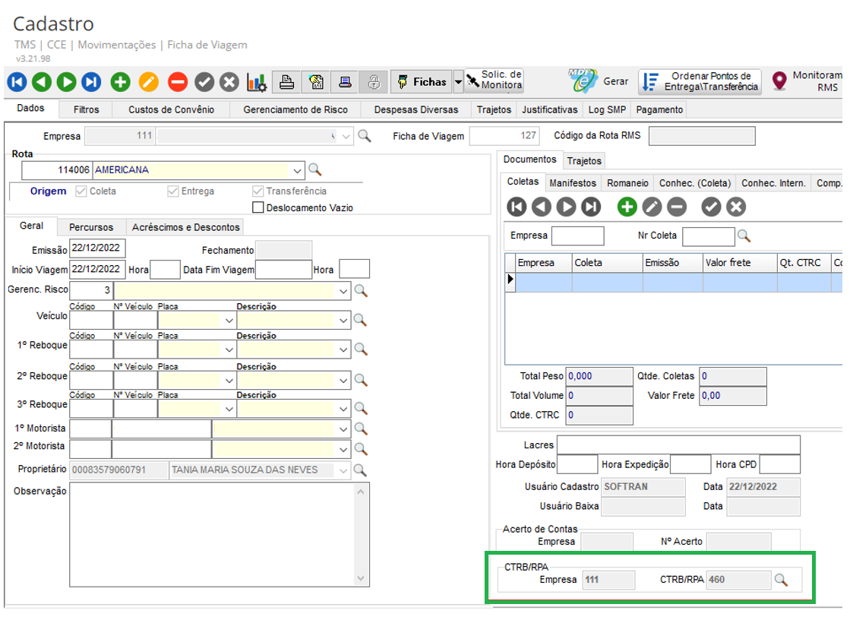Toggle the Transferência checkbox

pos(258,191)
